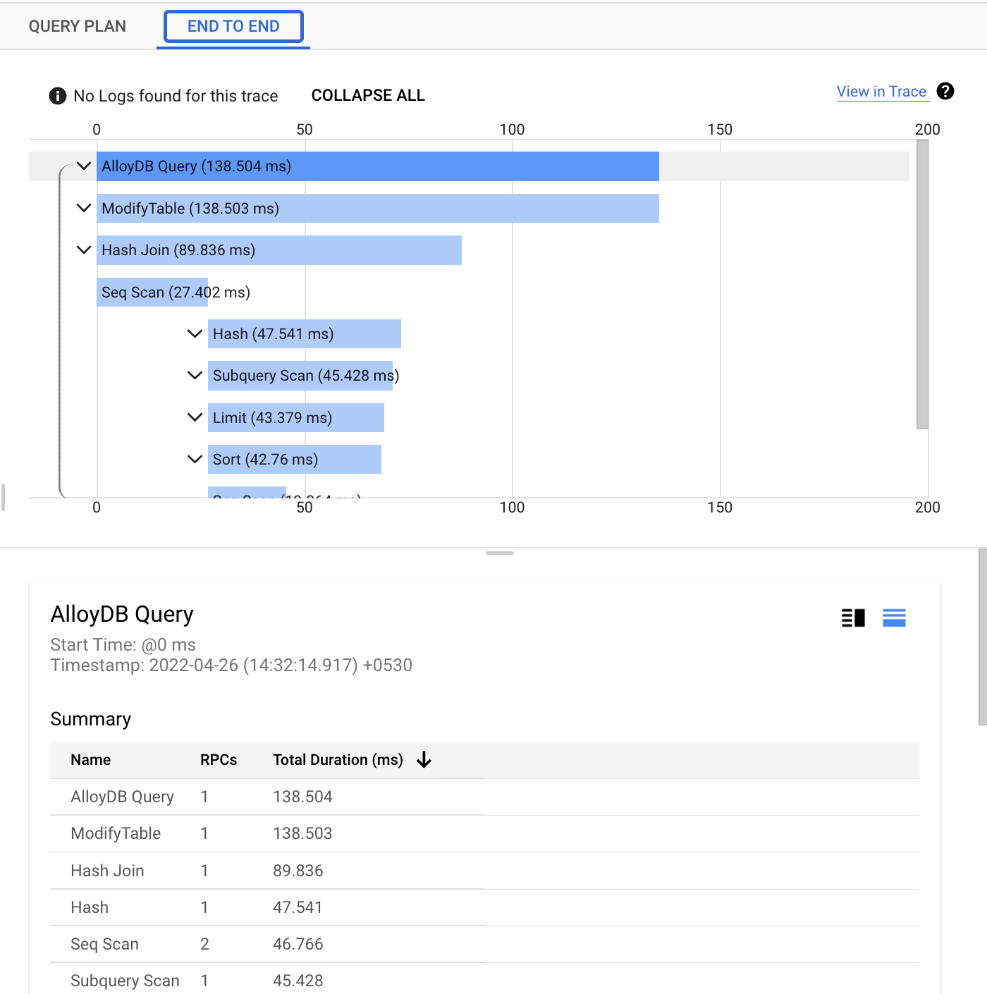987x994 pixels.
Task: Collapse the Sort (42.76 ms) chevron
Action: [x=195, y=459]
